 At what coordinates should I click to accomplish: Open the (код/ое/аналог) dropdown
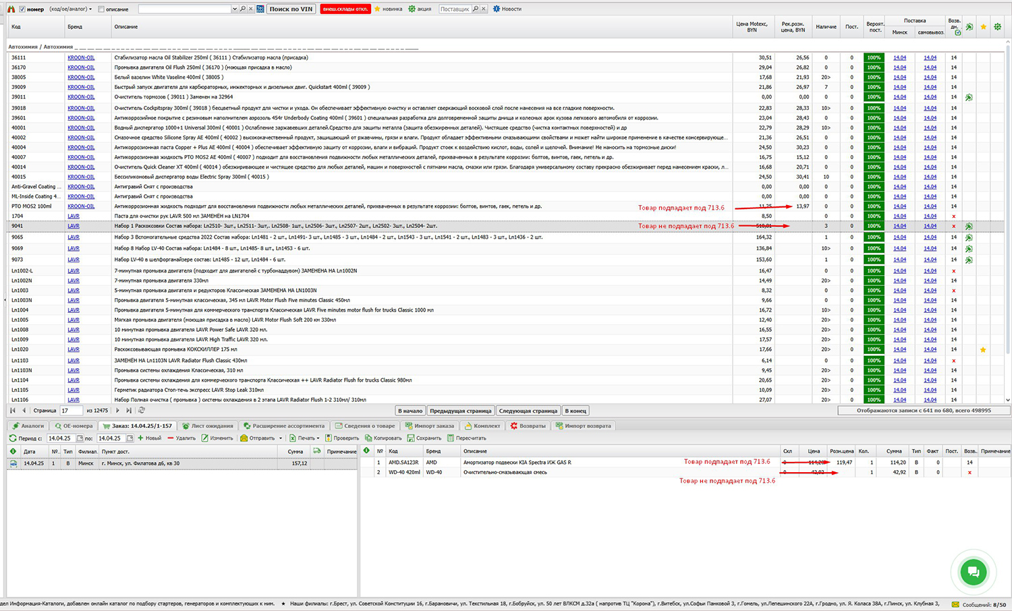click(71, 9)
